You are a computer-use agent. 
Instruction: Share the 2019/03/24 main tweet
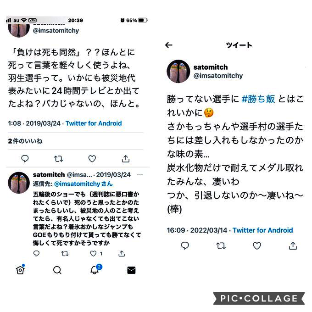point(126,159)
